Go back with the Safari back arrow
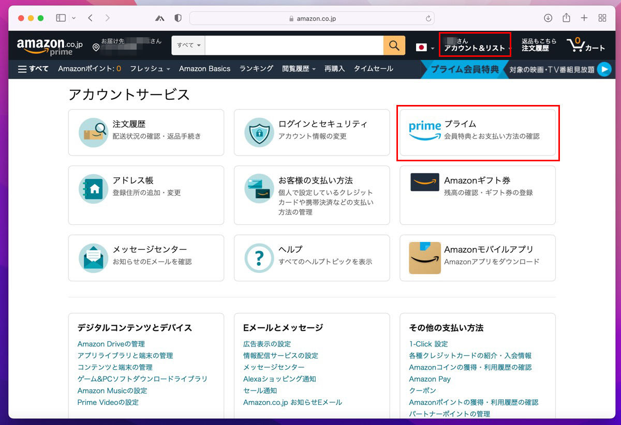 coord(90,18)
